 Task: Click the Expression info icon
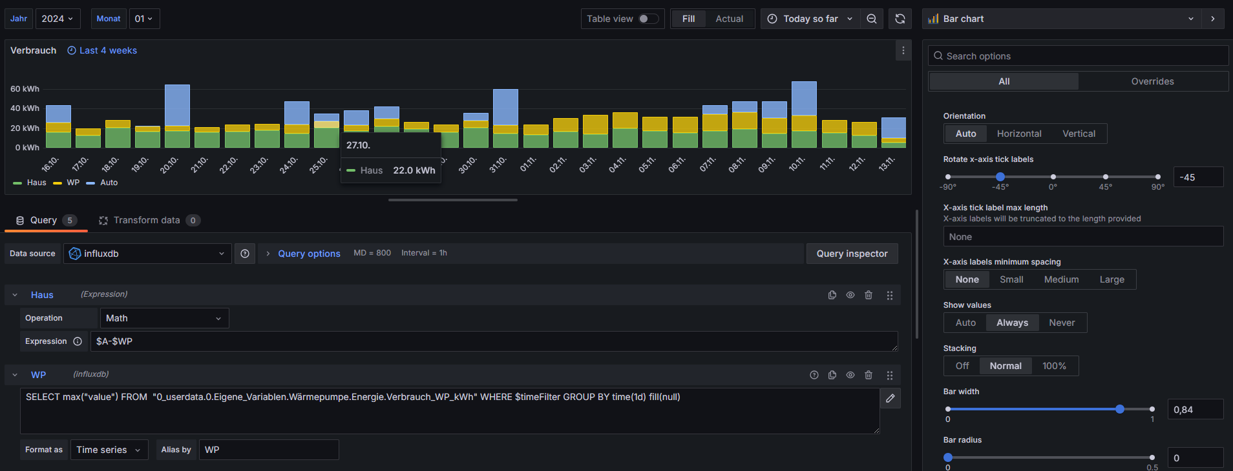(78, 341)
